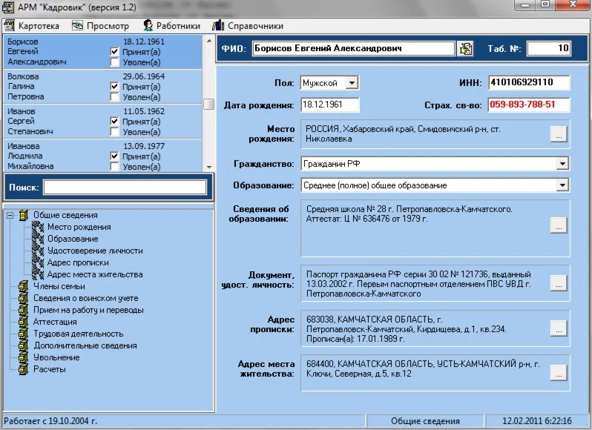This screenshot has width=592, height=430.
Task: Click the icon next to Аттестация tree item
Action: coord(23,322)
